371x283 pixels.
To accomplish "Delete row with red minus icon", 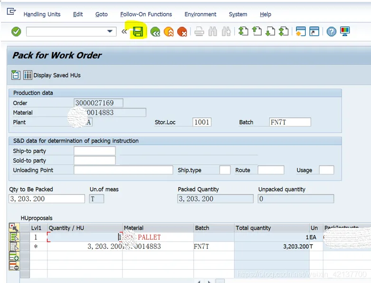I will (x=14, y=266).
